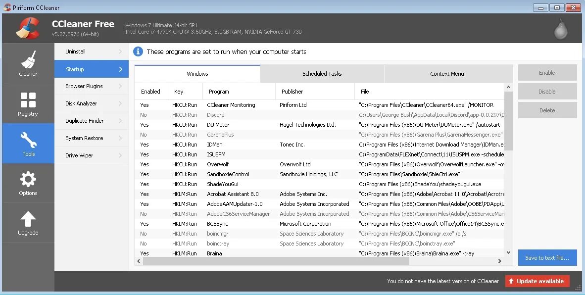Switch to the Scheduled Tasks tab
Image resolution: width=585 pixels, height=295 pixels.
point(322,74)
